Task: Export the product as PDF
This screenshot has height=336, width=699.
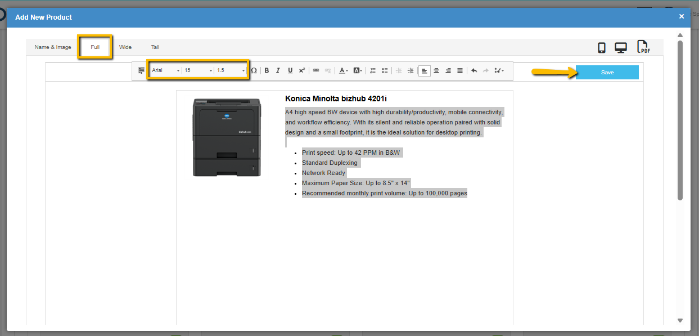Action: pos(643,47)
